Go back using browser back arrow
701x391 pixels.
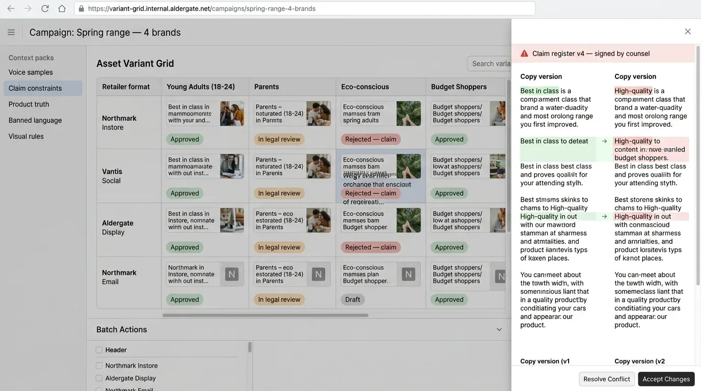pos(11,9)
